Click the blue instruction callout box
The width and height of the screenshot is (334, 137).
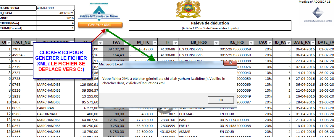[x=63, y=60]
